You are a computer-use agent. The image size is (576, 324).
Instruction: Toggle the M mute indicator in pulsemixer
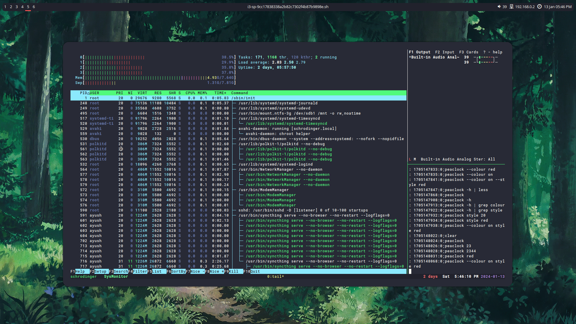415,159
